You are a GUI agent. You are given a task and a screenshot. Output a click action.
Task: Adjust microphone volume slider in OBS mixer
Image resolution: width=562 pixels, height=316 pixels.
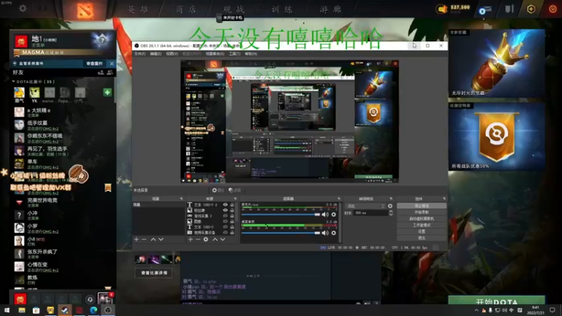point(281,215)
